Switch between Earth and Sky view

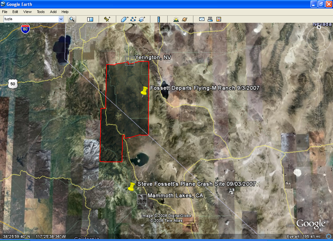coord(185,20)
